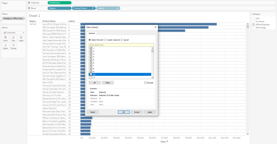Open the Size mark card

pos(14,39)
